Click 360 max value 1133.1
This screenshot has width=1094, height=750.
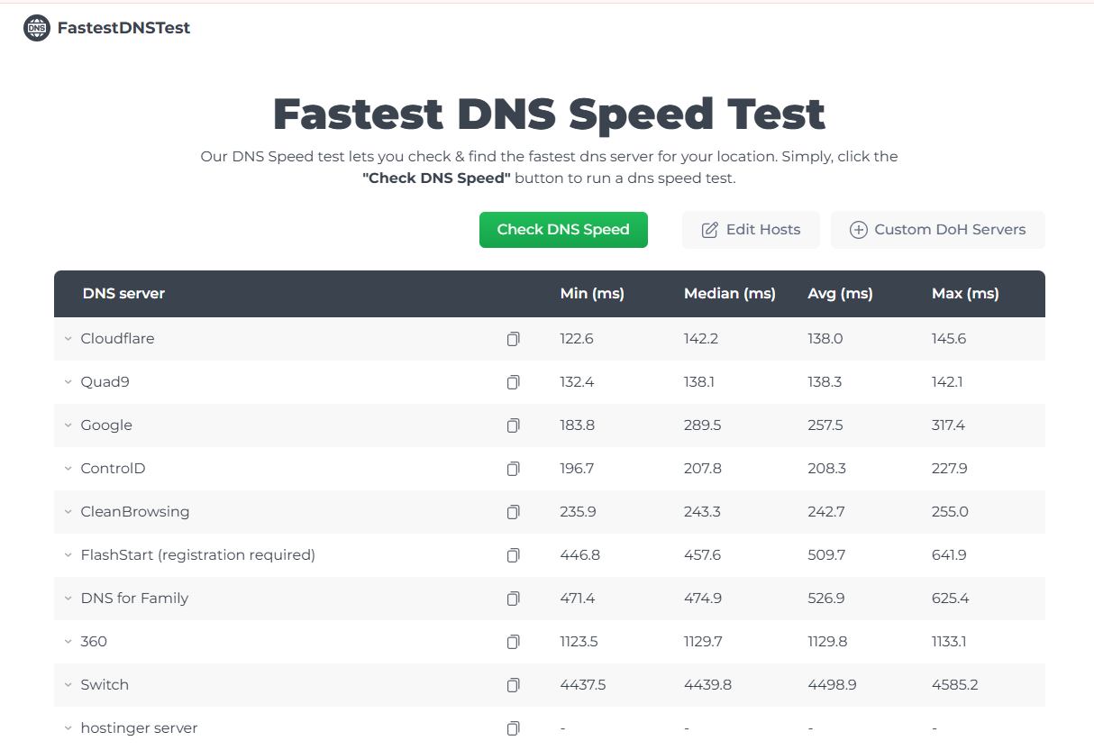949,642
